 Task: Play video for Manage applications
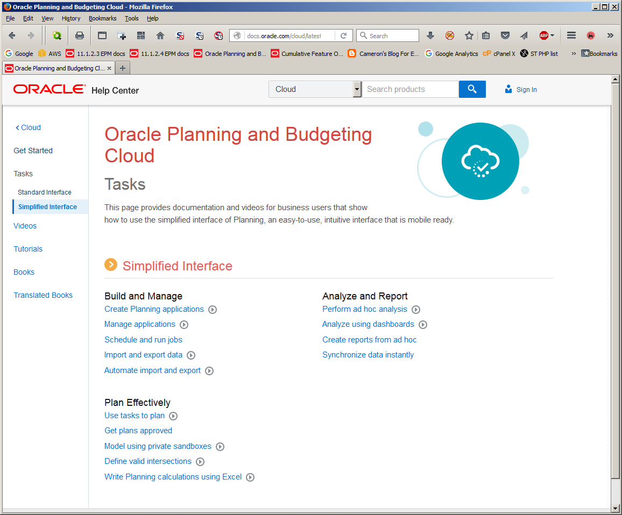pyautogui.click(x=184, y=325)
